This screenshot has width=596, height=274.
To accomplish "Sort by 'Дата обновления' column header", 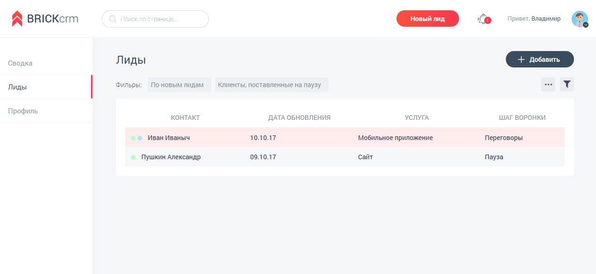I will (299, 118).
